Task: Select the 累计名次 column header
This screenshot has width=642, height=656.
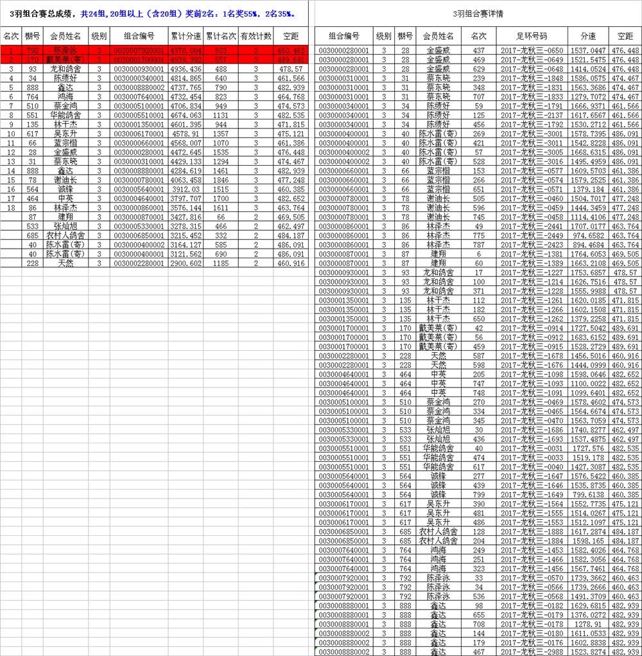Action: (x=221, y=37)
